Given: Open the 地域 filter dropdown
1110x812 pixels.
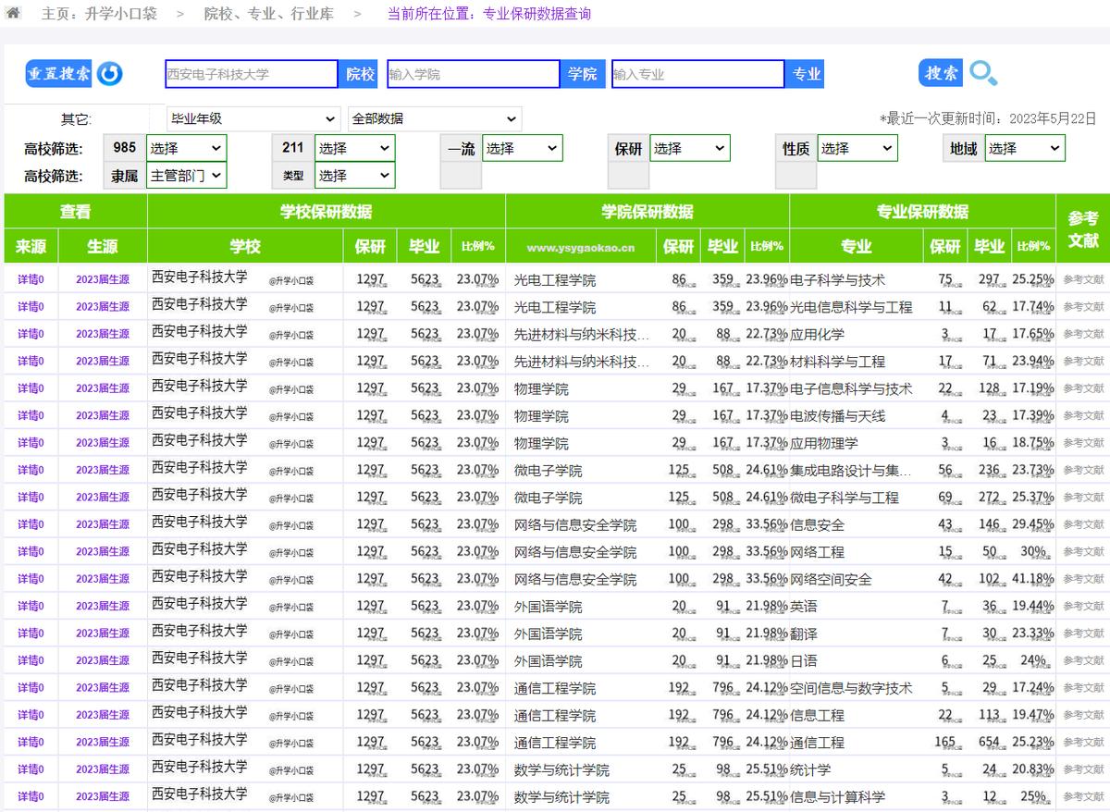Looking at the screenshot, I should tap(1024, 147).
